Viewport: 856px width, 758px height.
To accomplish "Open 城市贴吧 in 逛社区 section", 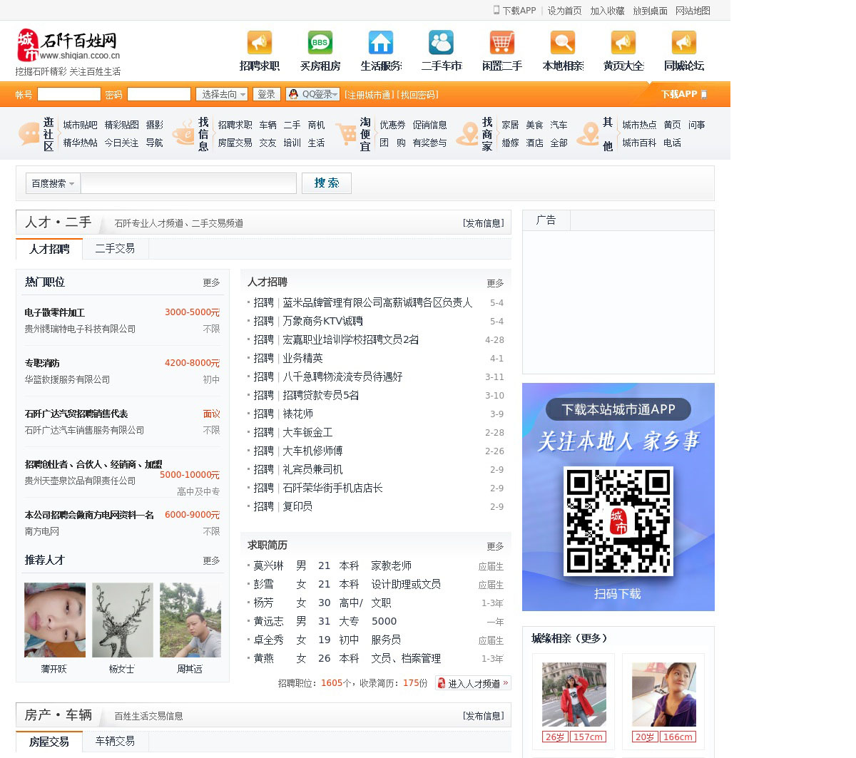I will pos(80,125).
